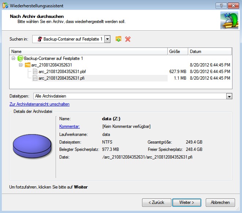Viewport: 242px width, 213px height.
Task: Close the Wiederherstellungsassistent window
Action: pyautogui.click(x=233, y=6)
